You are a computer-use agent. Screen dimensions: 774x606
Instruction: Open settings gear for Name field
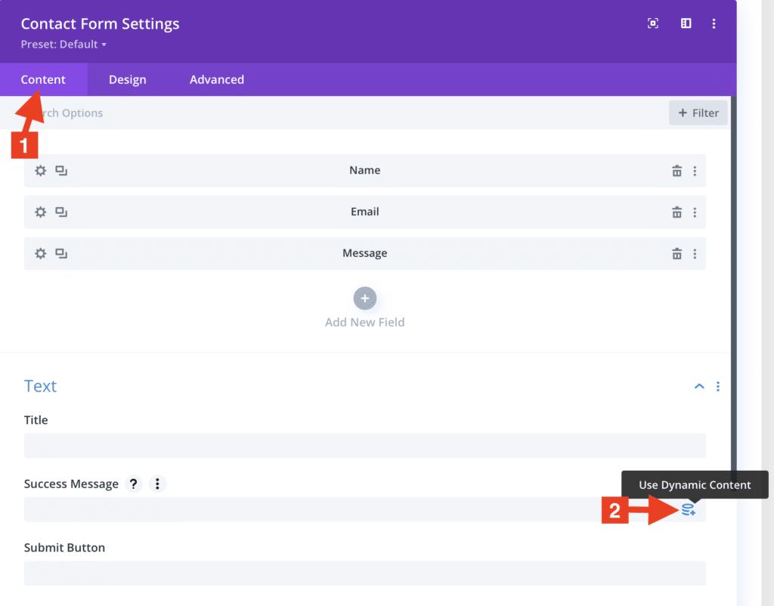pos(41,171)
